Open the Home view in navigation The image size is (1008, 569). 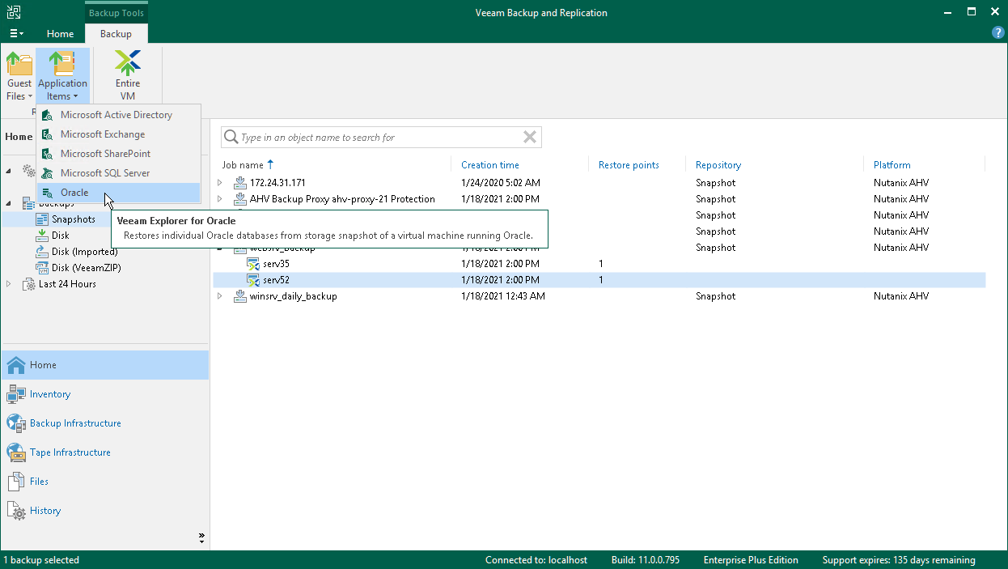click(x=104, y=365)
